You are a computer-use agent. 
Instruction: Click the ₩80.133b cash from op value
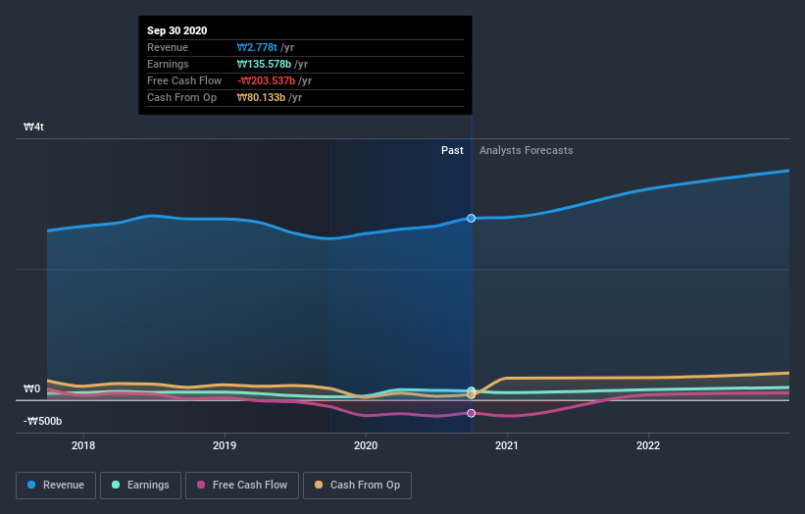pyautogui.click(x=261, y=97)
